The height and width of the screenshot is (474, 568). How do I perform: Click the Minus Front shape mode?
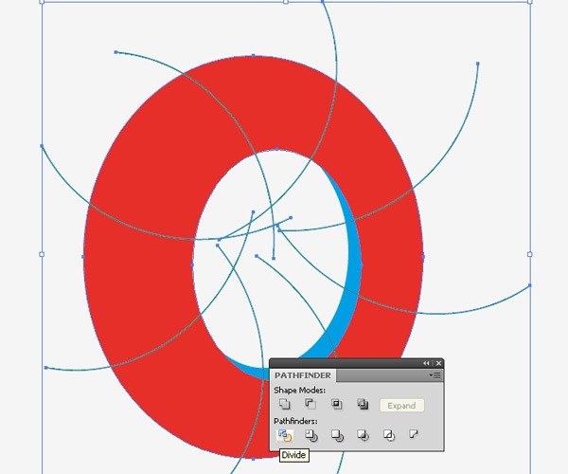(311, 405)
